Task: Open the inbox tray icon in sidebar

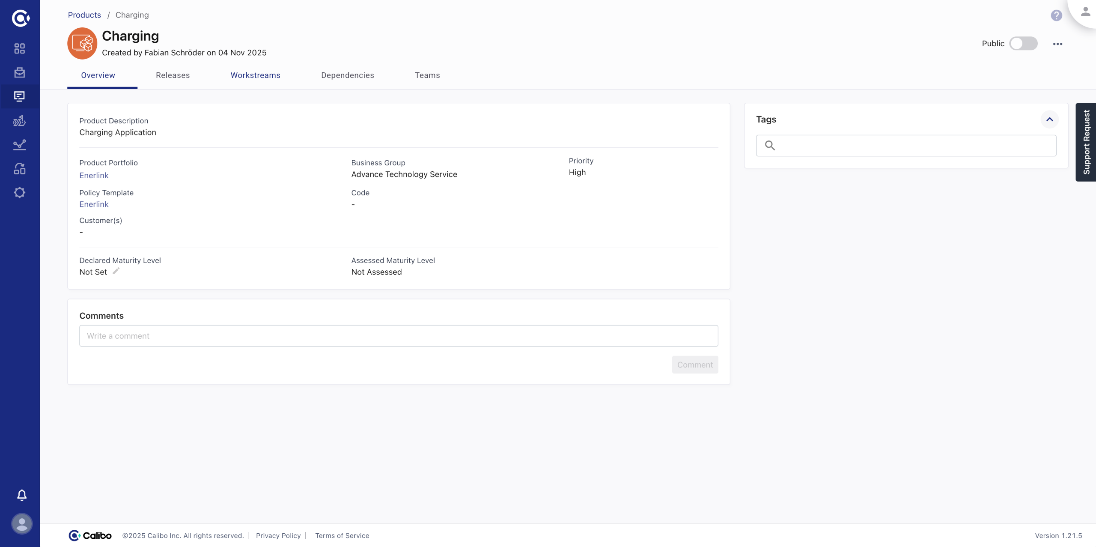Action: click(x=20, y=72)
